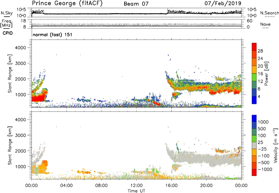Select the date '07/Feb/2019'
This screenshot has width=279, height=193.
pos(223,3)
